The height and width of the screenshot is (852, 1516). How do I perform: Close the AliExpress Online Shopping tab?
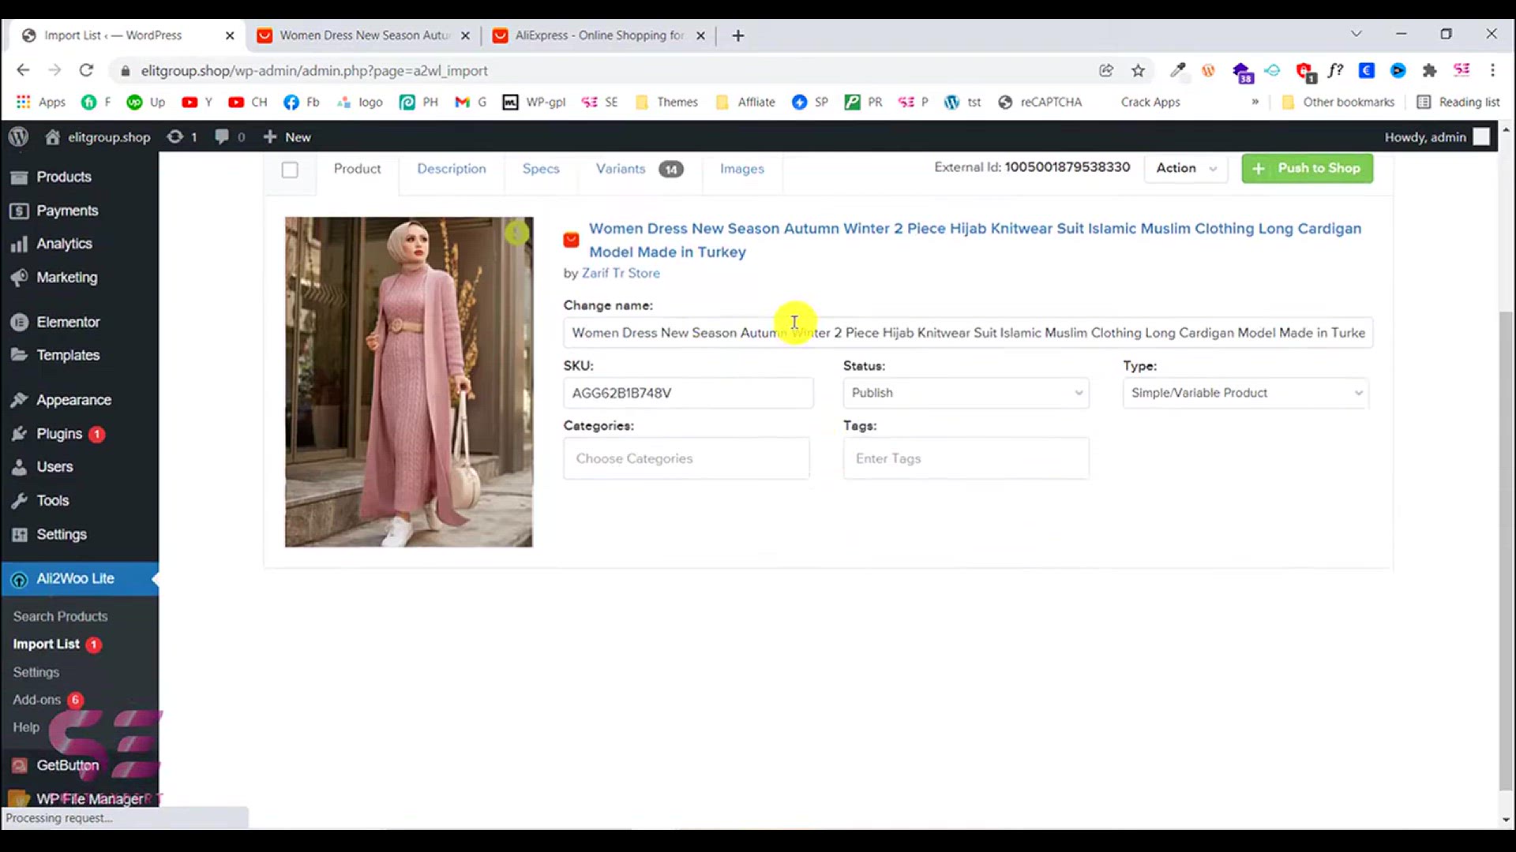click(700, 35)
